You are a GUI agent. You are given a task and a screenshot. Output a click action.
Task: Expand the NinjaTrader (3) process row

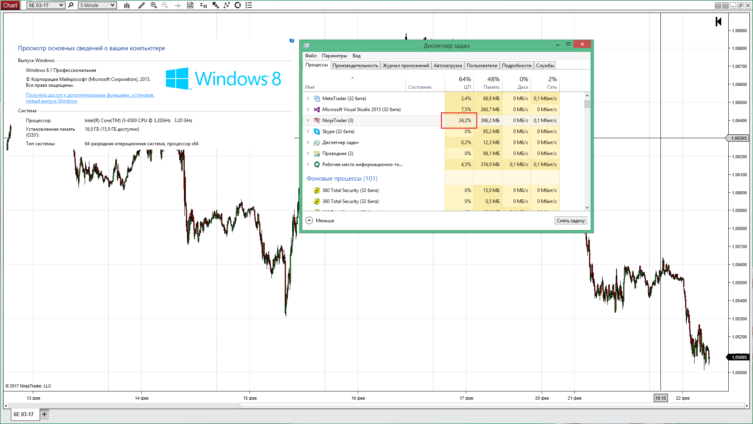(x=308, y=121)
